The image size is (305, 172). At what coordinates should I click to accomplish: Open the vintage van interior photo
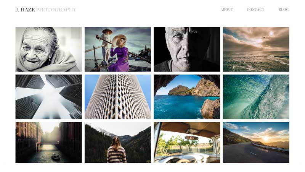(x=187, y=143)
